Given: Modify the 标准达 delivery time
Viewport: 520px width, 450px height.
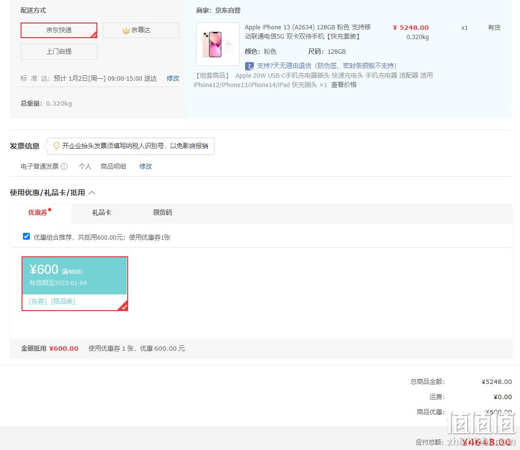Looking at the screenshot, I should (173, 78).
